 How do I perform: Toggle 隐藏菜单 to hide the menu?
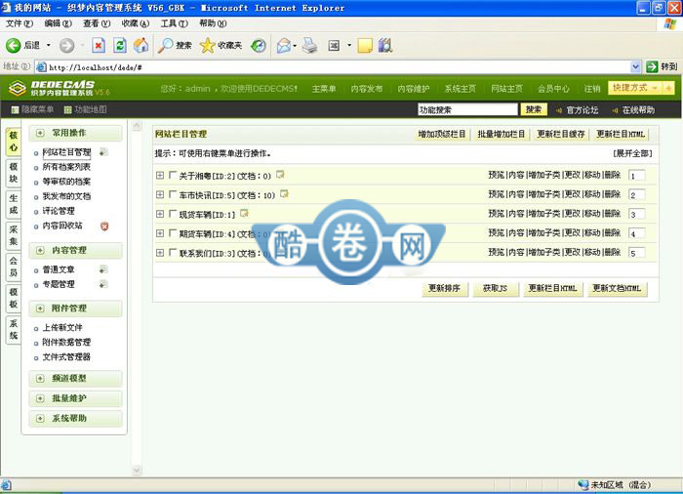pos(32,109)
